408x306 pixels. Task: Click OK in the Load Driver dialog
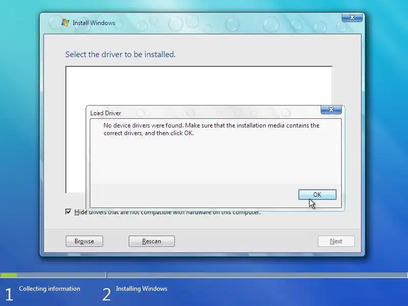click(317, 195)
